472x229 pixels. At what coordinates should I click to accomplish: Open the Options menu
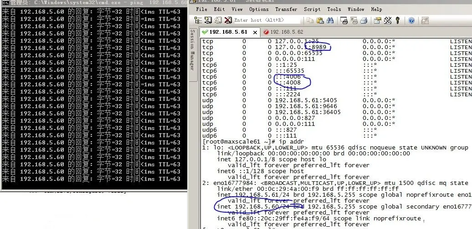coord(259,9)
